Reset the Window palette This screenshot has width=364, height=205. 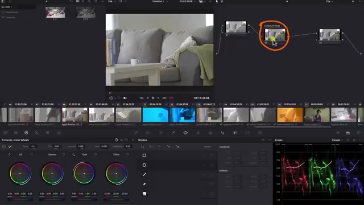click(x=263, y=140)
